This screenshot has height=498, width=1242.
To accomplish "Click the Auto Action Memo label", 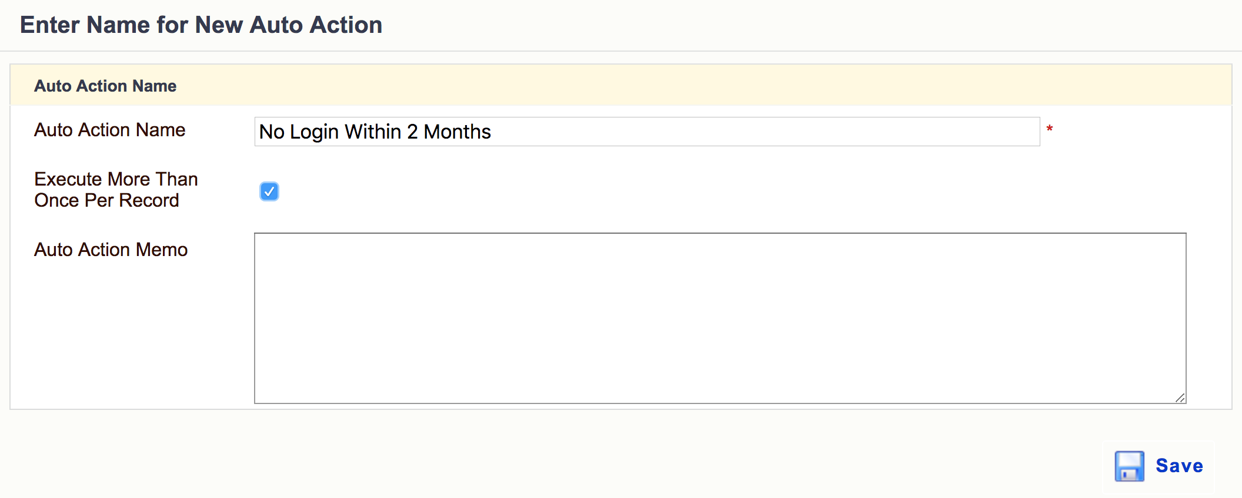I will coord(111,250).
